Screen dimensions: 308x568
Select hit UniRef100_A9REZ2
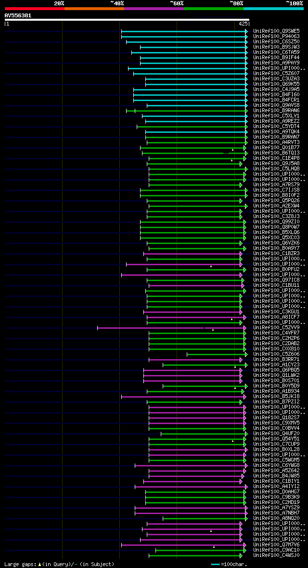276,121
